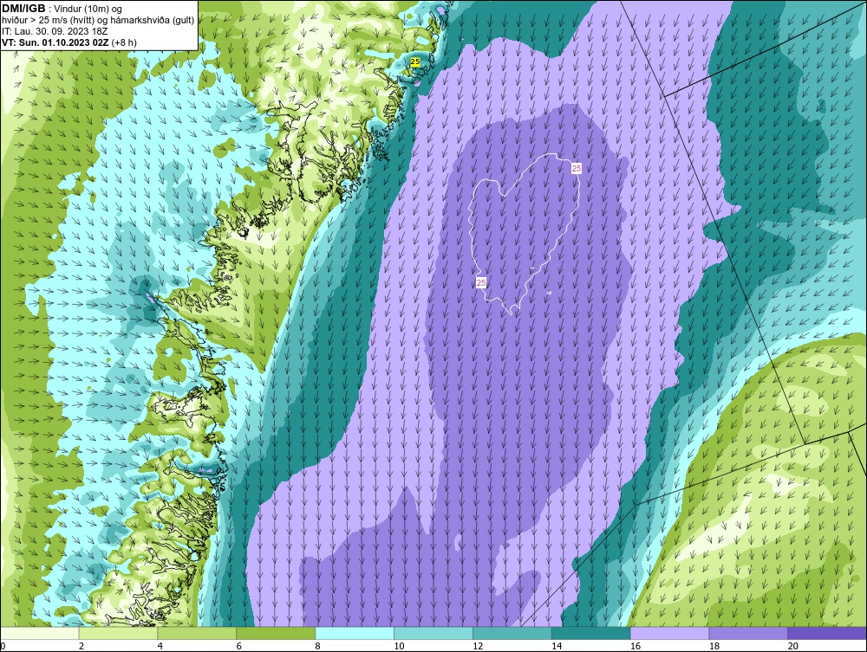Click the legend value 8
This screenshot has width=867, height=652.
[x=318, y=646]
